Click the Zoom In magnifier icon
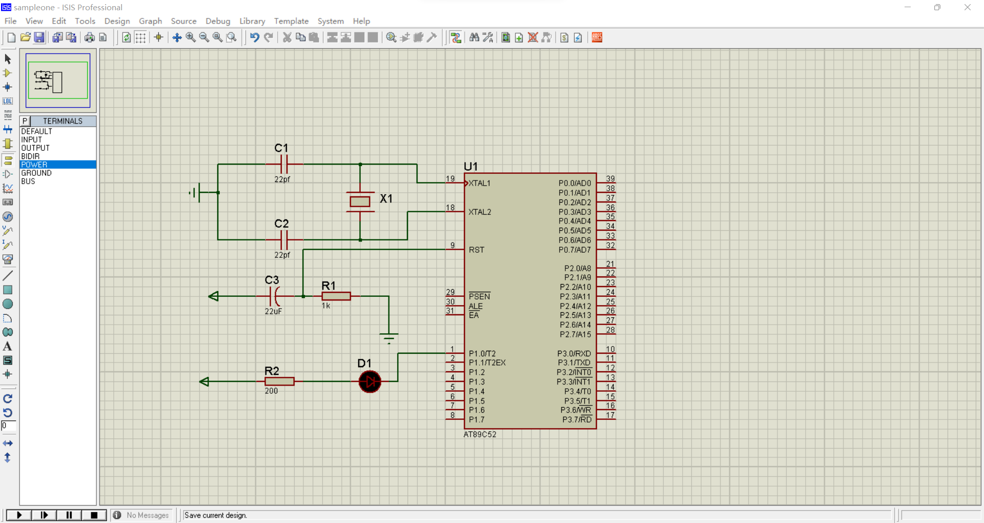The image size is (984, 523). [191, 37]
